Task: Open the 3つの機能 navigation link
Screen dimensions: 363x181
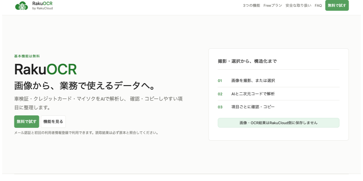Action: (x=252, y=5)
